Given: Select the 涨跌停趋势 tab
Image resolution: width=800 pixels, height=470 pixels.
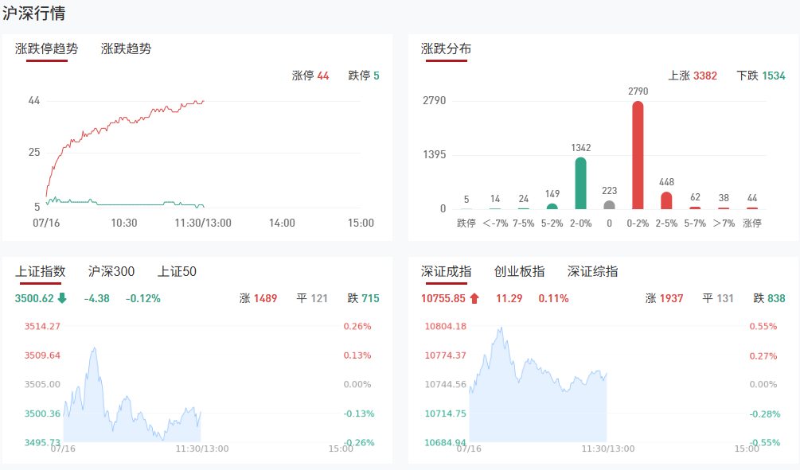Looking at the screenshot, I should tap(47, 49).
